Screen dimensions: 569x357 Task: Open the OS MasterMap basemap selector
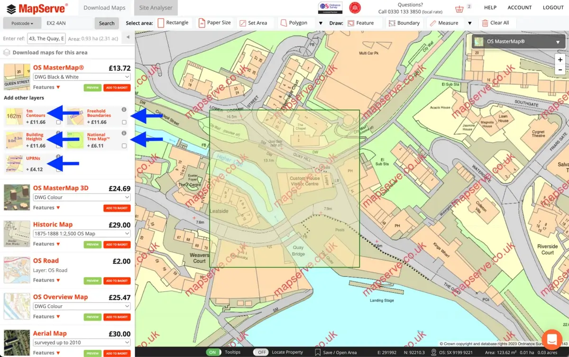click(x=519, y=42)
